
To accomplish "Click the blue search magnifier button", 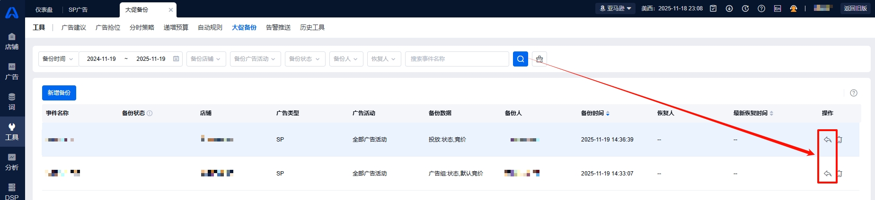I will [x=520, y=59].
